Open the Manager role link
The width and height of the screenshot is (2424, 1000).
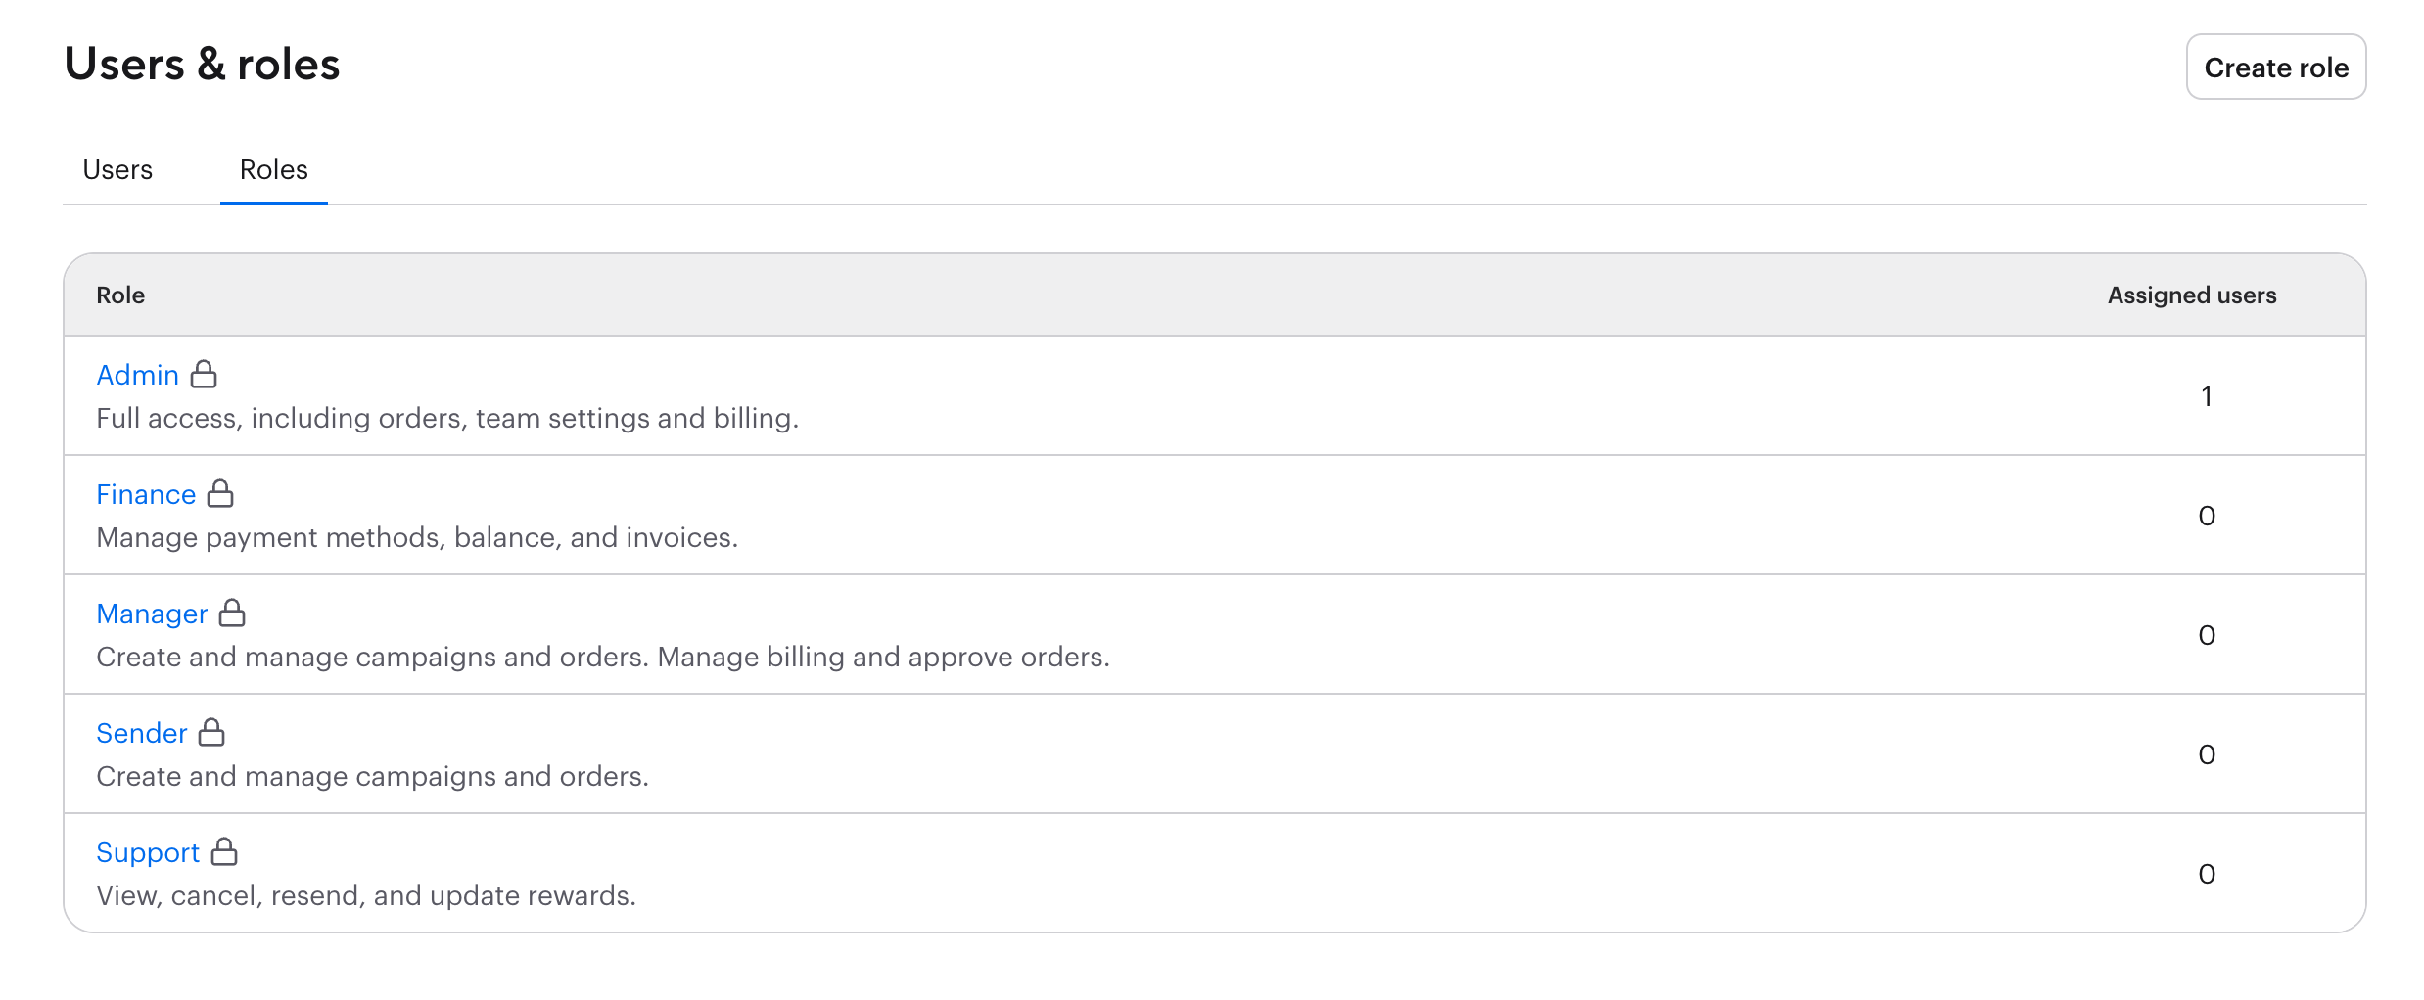(x=152, y=614)
